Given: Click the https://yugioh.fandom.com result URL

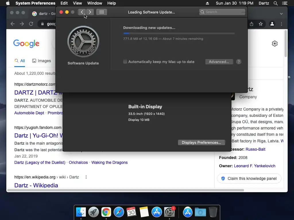Looking at the screenshot, I should coord(38,127).
